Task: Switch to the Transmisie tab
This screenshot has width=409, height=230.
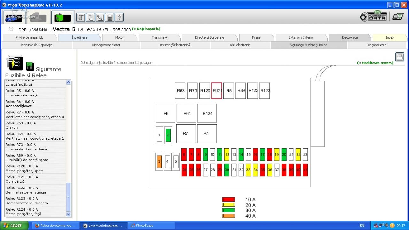Action: click(159, 37)
